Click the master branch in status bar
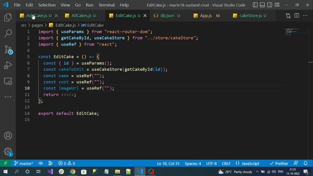The image size is (313, 176). click(23, 163)
